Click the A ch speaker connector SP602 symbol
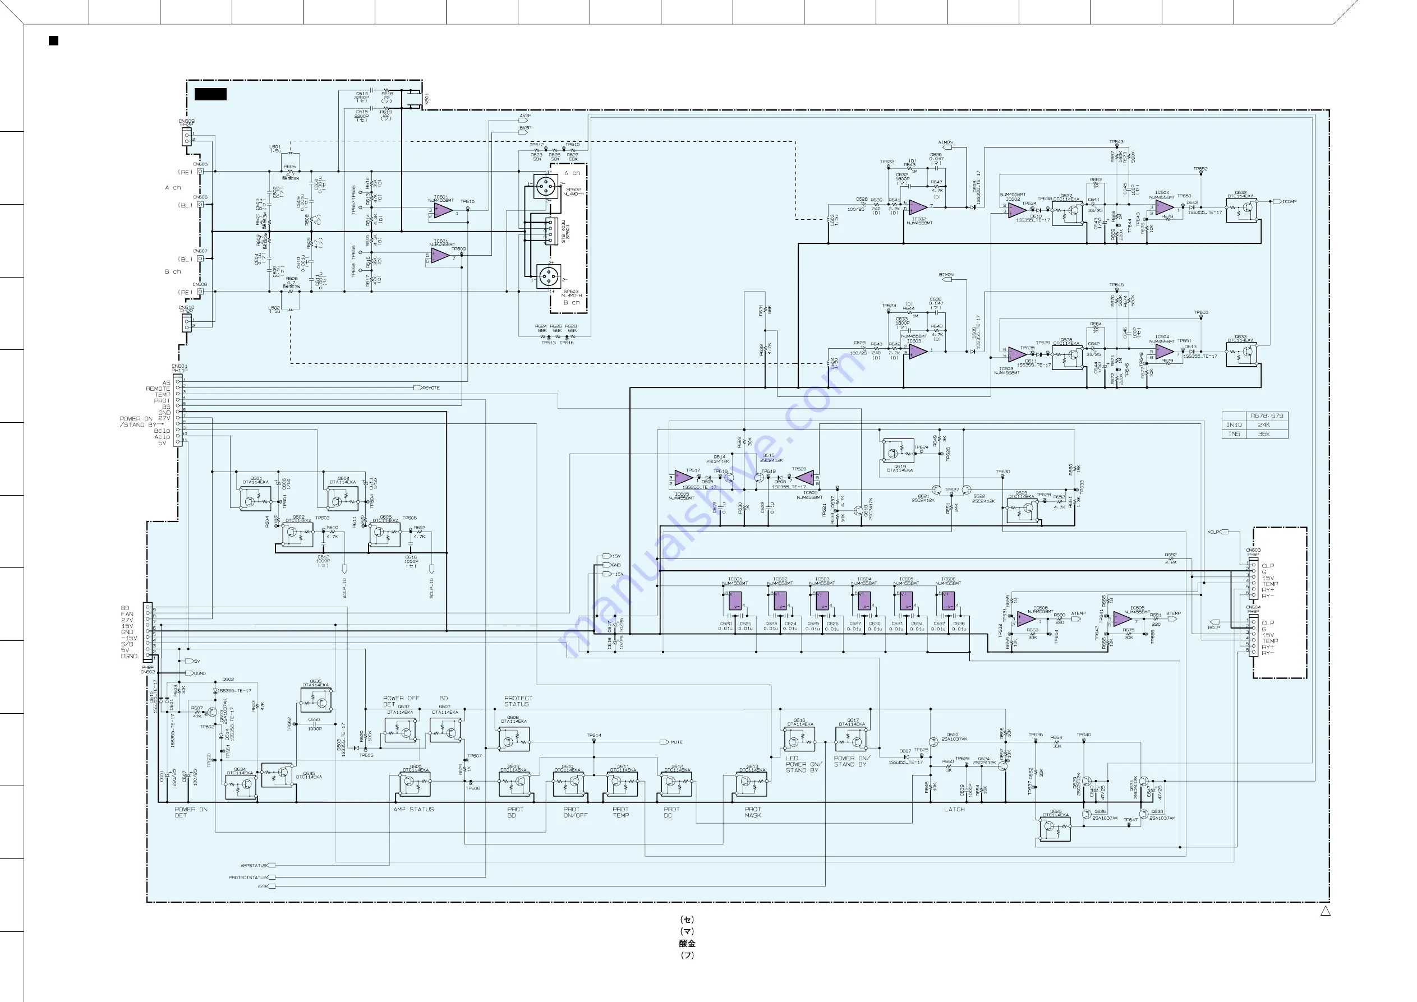Screen dimensions: 1417x1002 [x=546, y=186]
